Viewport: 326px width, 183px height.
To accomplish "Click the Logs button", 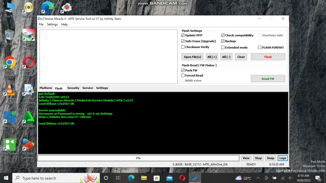I will click(283, 158).
